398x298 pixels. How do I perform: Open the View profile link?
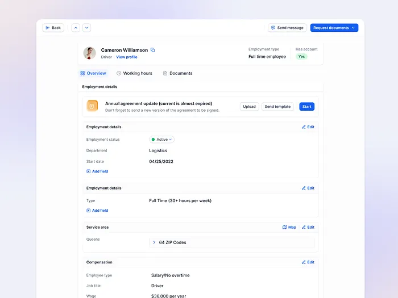pos(127,57)
